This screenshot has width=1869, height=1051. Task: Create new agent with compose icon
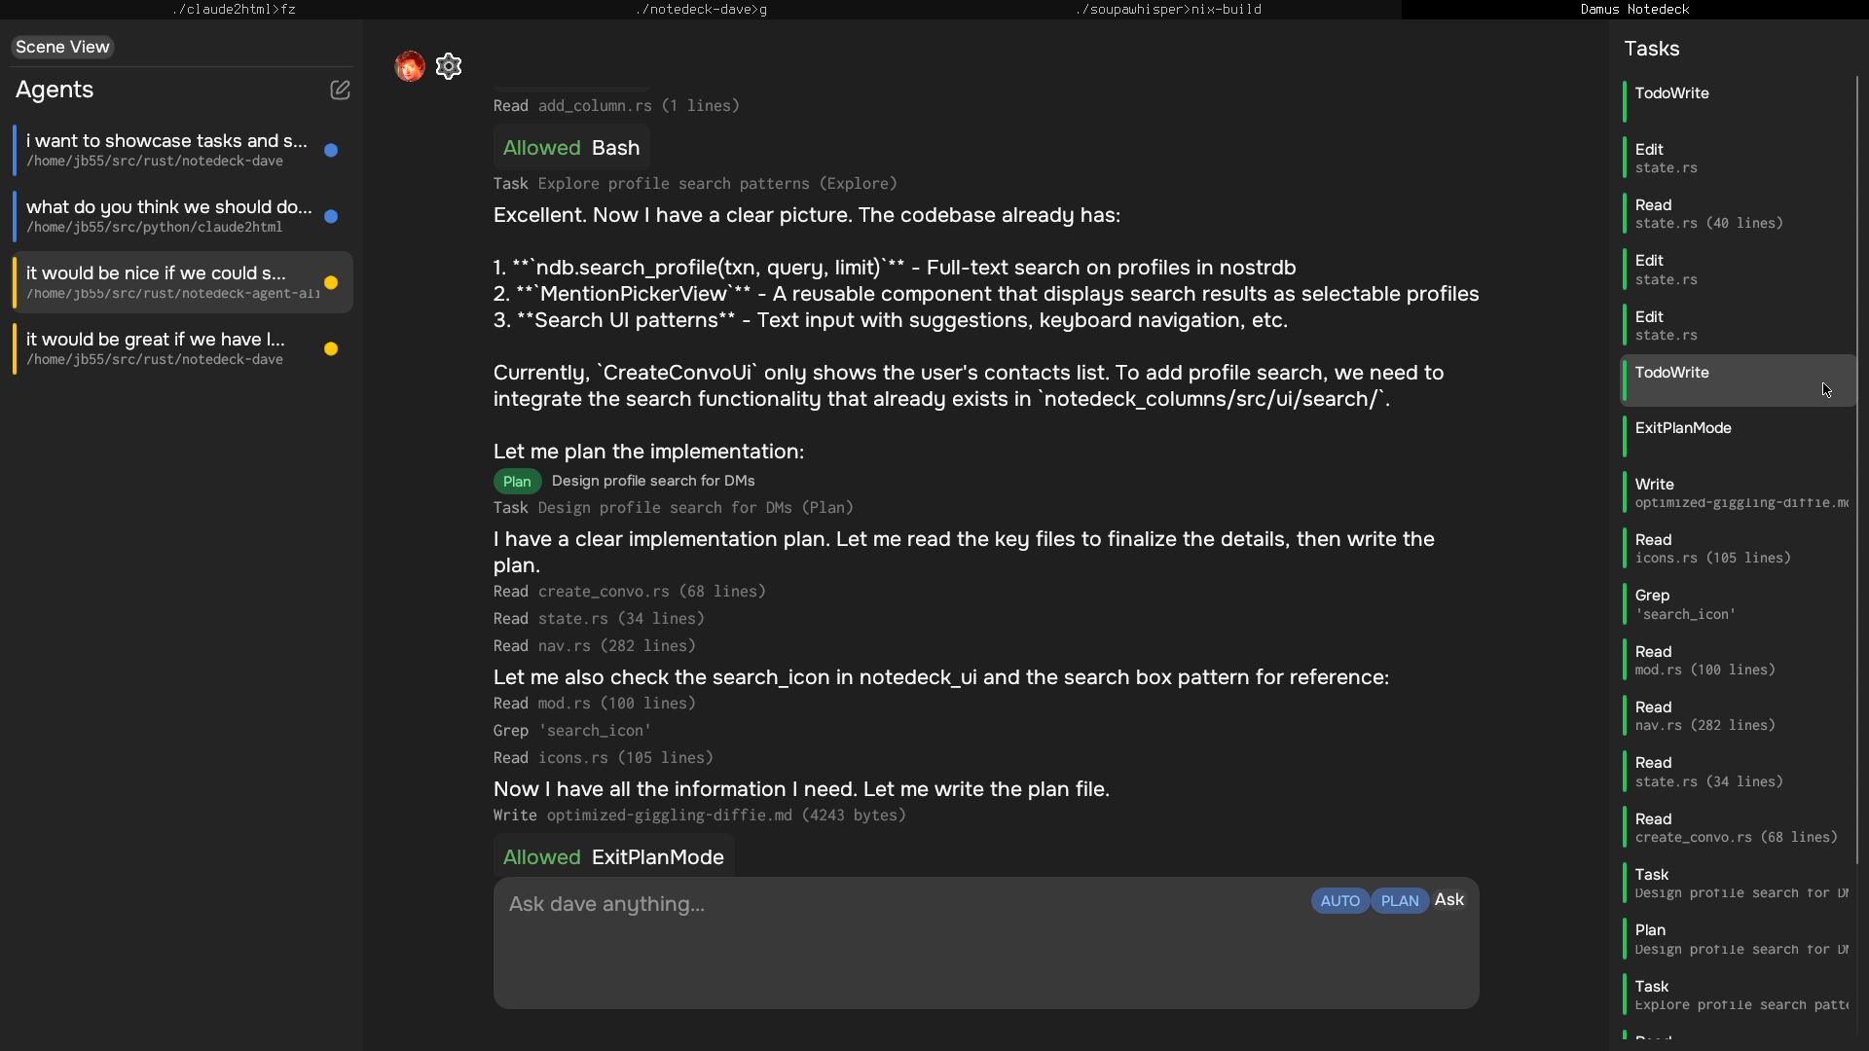tap(340, 90)
